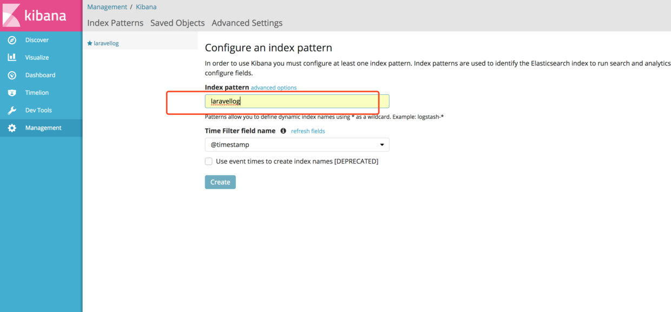Open Timelion via its mask icon
The height and width of the screenshot is (312, 671).
(12, 93)
